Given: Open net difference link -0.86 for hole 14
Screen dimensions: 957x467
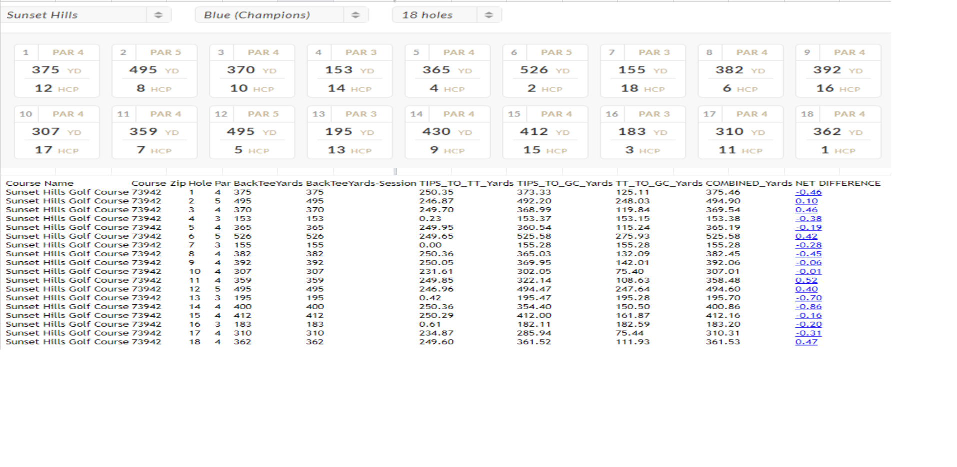Looking at the screenshot, I should click(x=808, y=307).
